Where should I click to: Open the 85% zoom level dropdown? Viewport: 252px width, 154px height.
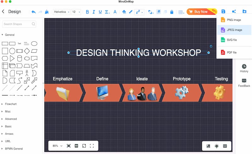57,146
